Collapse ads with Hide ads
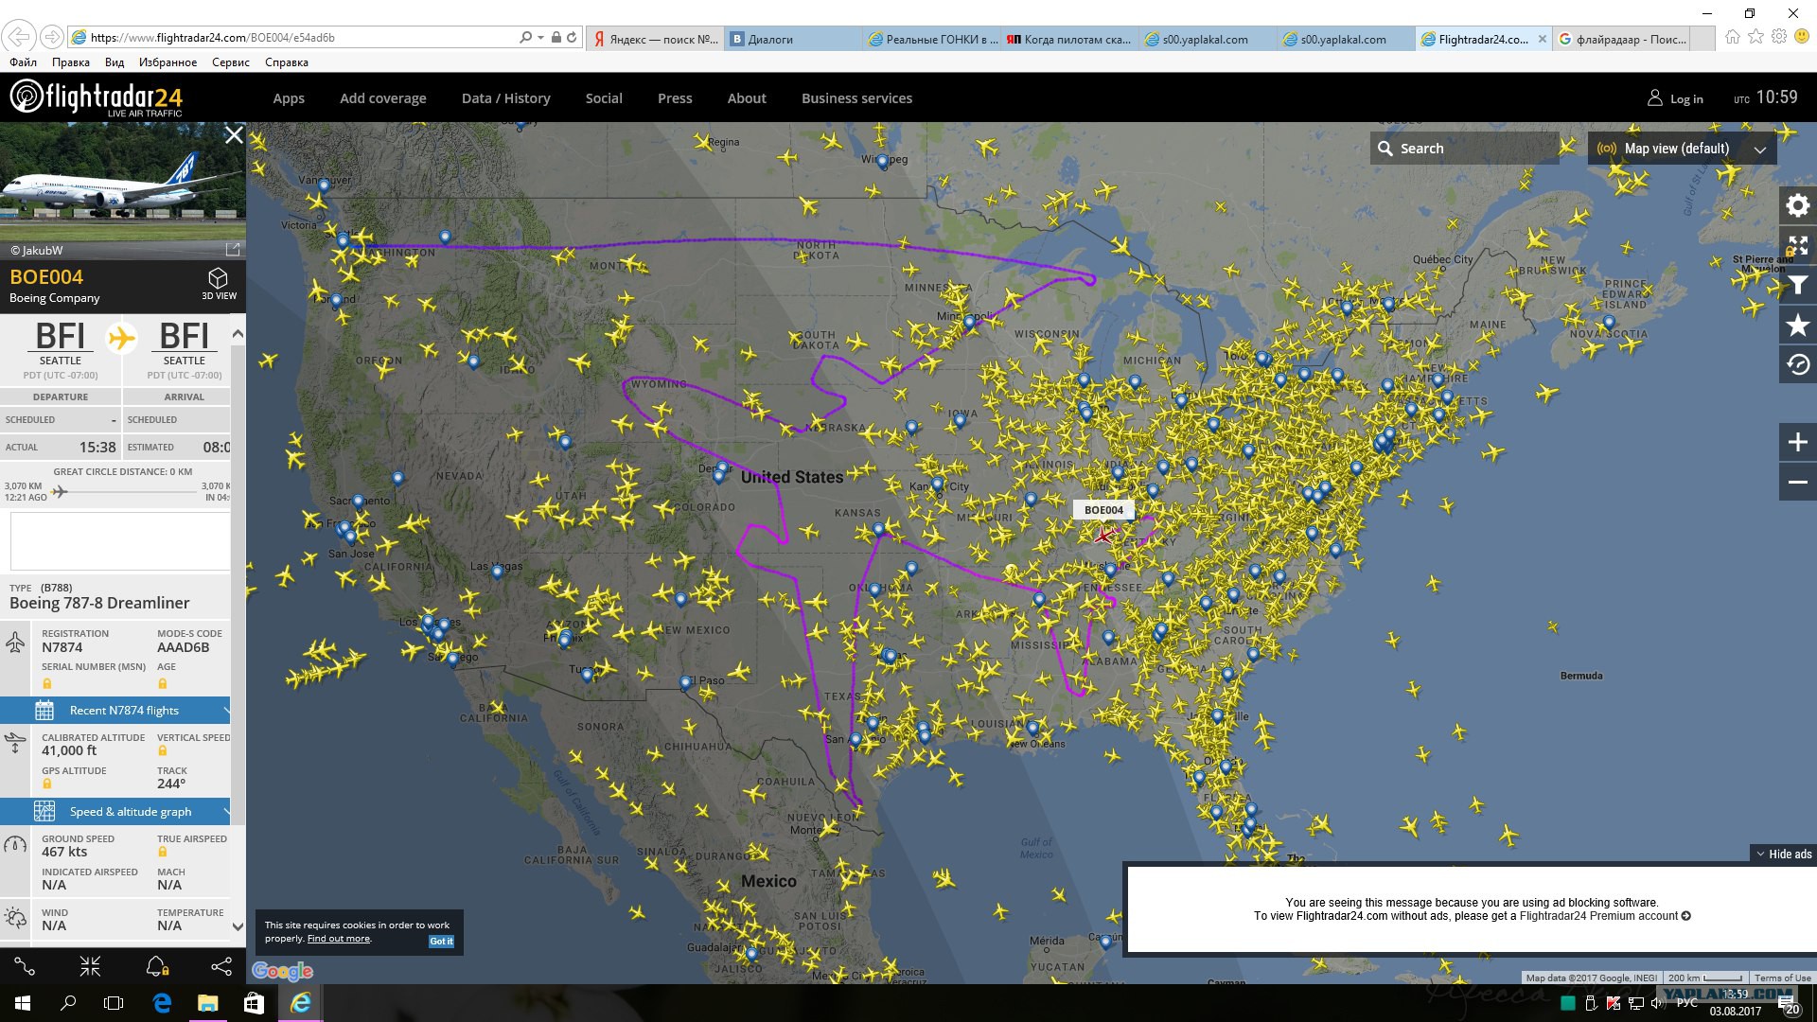 click(1783, 854)
